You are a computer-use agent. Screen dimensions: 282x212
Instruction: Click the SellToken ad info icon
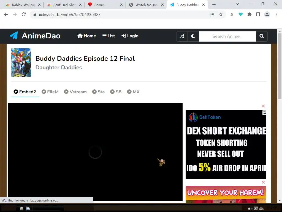264,113
